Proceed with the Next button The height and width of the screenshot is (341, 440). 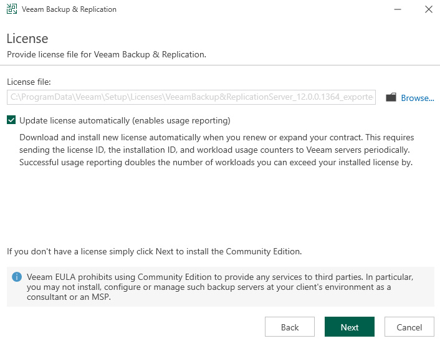coord(350,327)
